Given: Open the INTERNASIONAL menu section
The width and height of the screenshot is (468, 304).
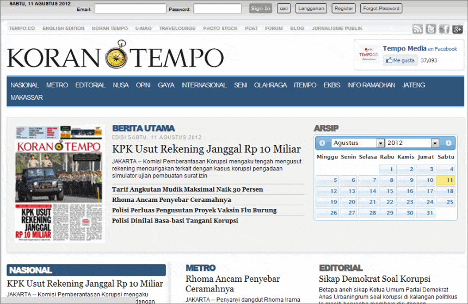Looking at the screenshot, I should pos(204,85).
